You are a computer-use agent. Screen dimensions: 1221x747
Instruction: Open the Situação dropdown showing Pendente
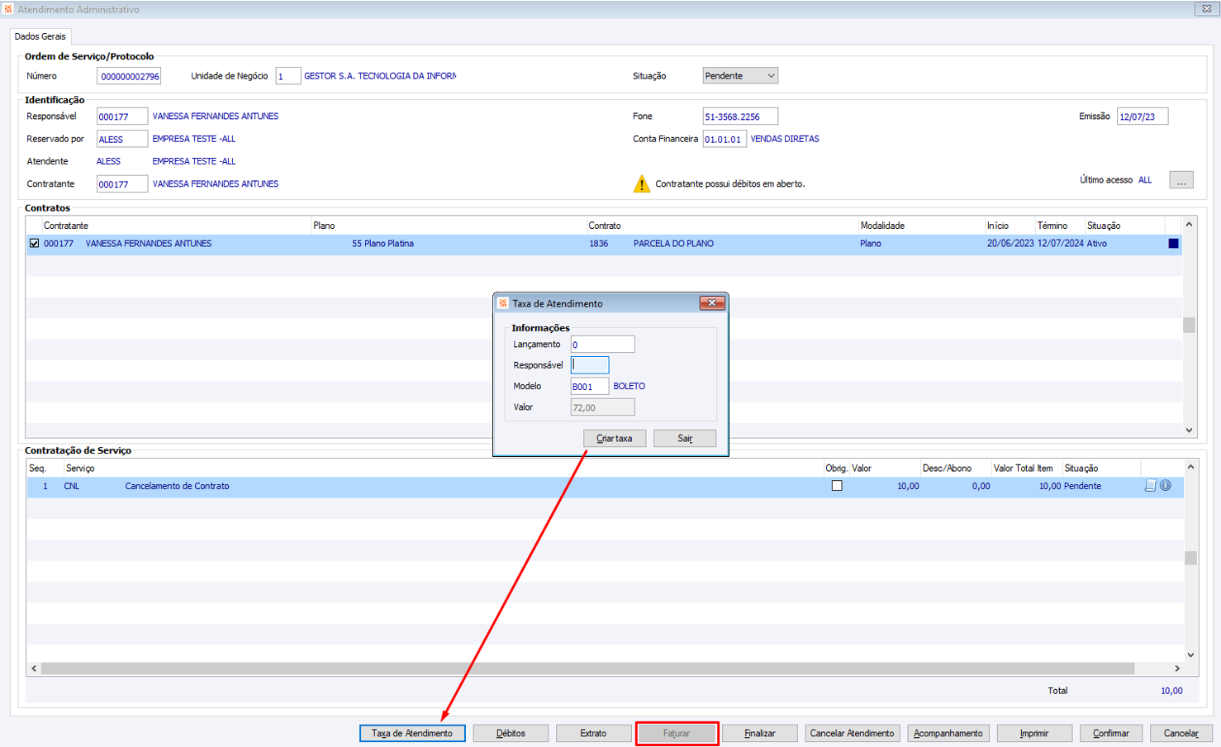pos(740,76)
